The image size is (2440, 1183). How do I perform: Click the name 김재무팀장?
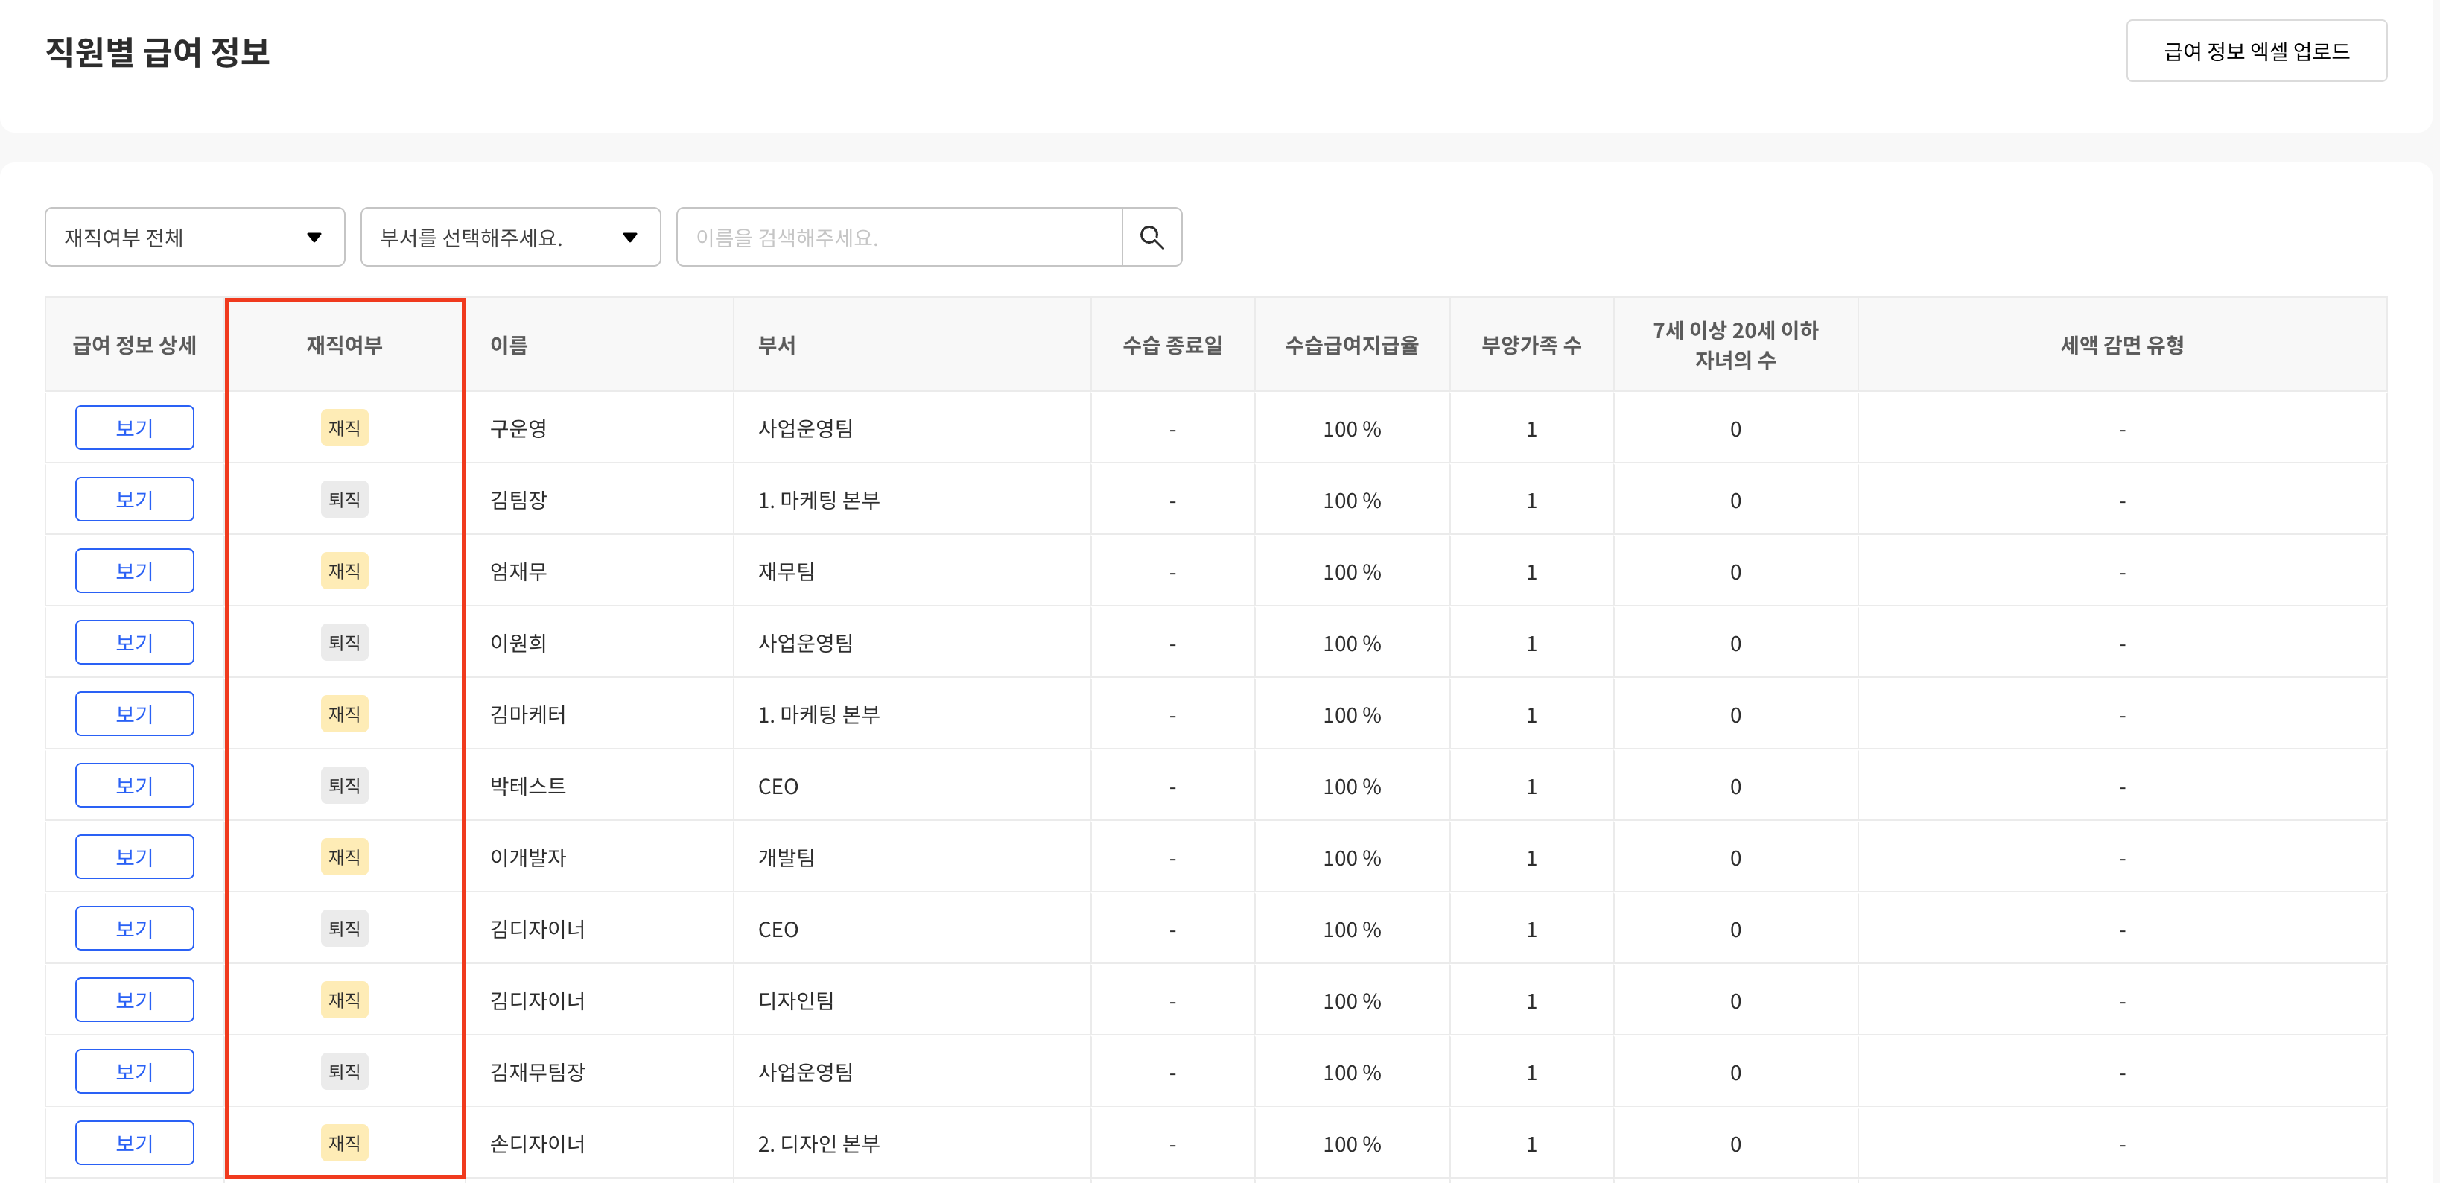[x=537, y=1072]
